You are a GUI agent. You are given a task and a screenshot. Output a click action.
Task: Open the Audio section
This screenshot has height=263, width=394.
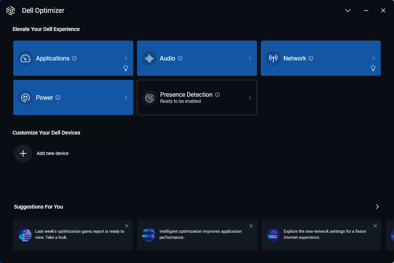(x=197, y=58)
